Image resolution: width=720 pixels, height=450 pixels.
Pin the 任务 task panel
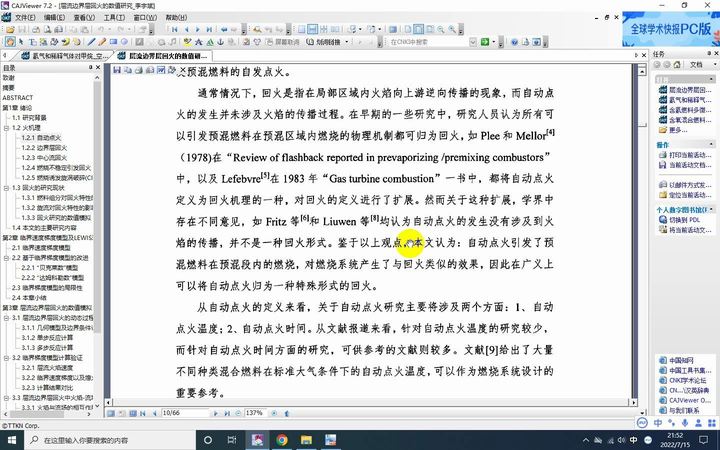(709, 53)
